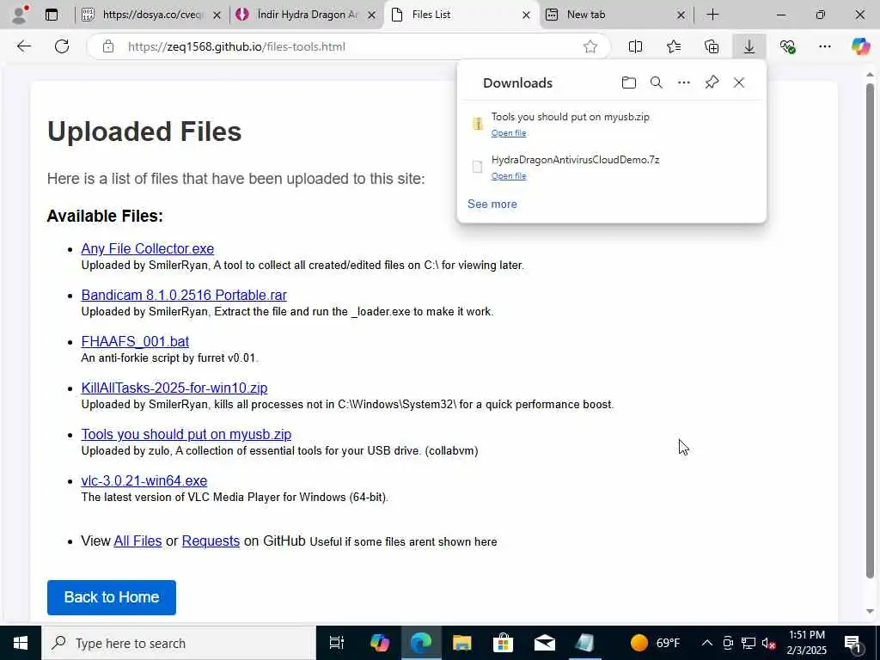Download KillAllTasks-2025-for-win10.zip
This screenshot has height=660, width=880.
click(174, 388)
